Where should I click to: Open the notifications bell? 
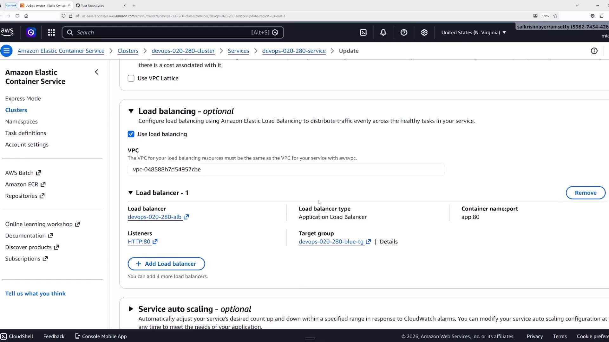tap(383, 32)
